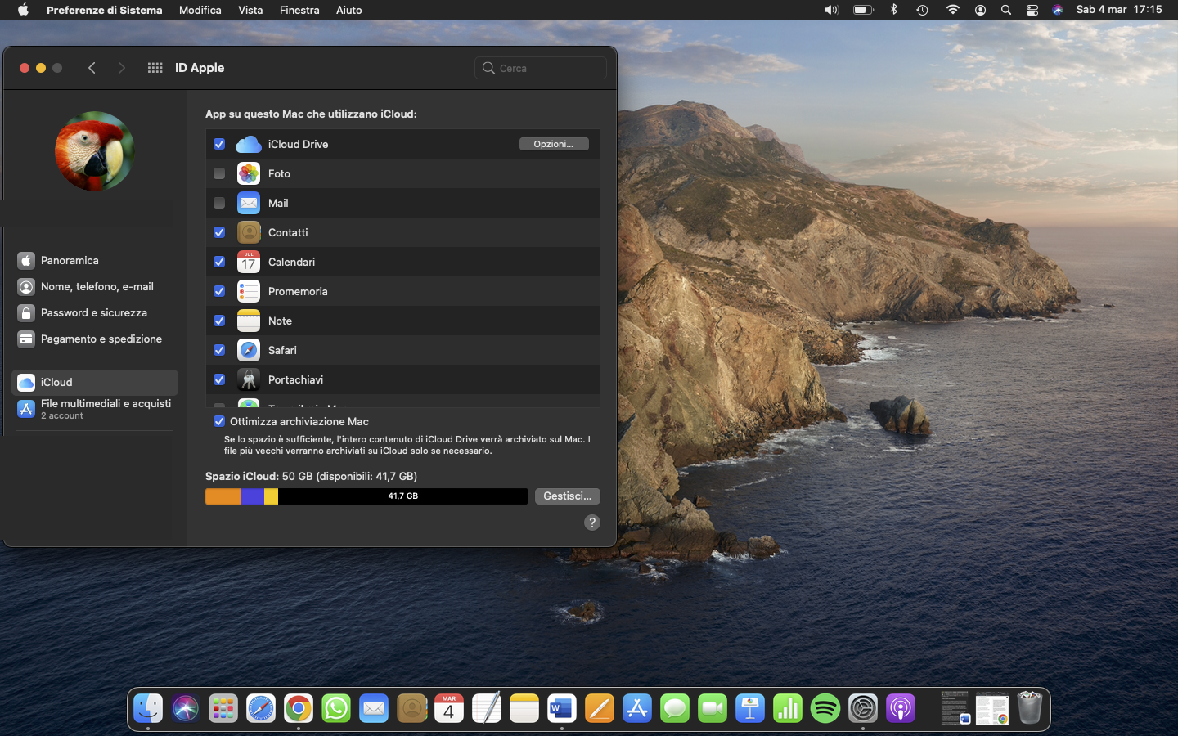
Task: Open the Bluetooth status menu
Action: tap(894, 10)
